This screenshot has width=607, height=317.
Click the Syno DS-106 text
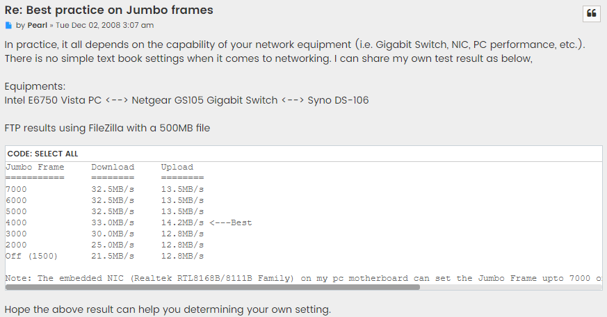click(x=338, y=100)
